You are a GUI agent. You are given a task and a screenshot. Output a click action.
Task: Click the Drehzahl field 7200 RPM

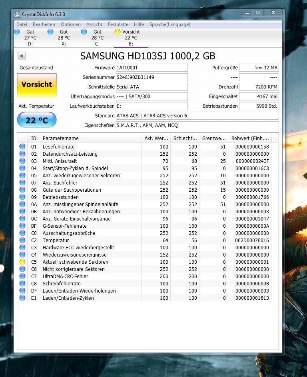(259, 87)
